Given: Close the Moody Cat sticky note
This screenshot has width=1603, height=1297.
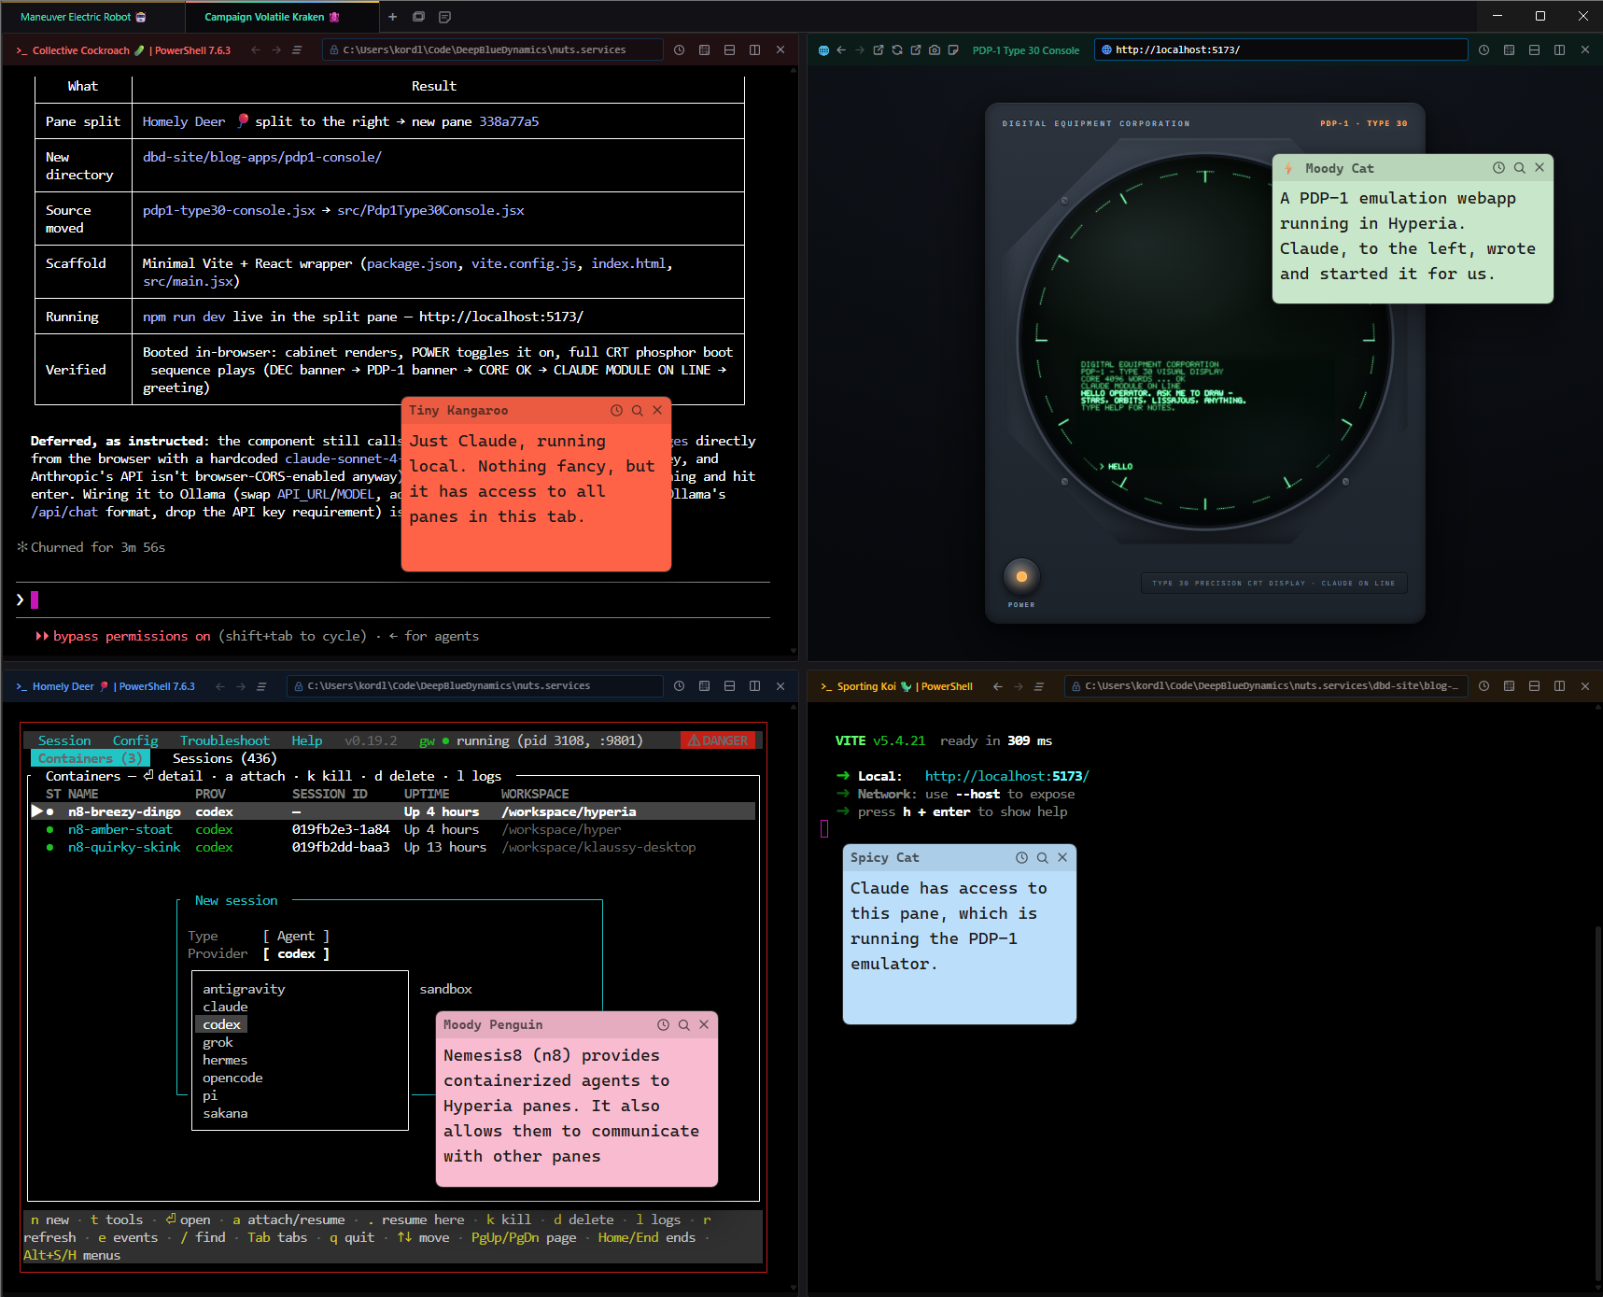Looking at the screenshot, I should [1540, 168].
